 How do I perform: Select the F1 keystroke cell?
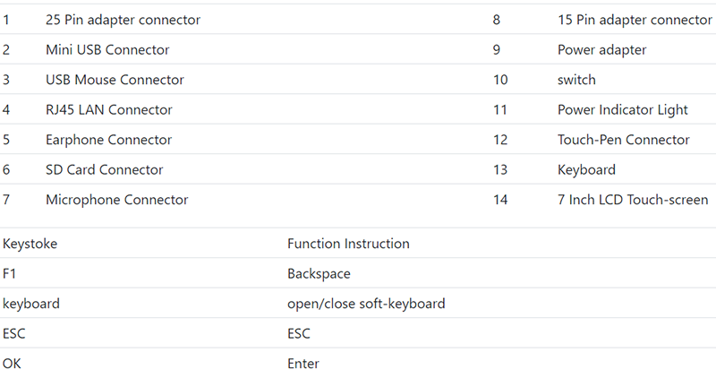(x=9, y=274)
